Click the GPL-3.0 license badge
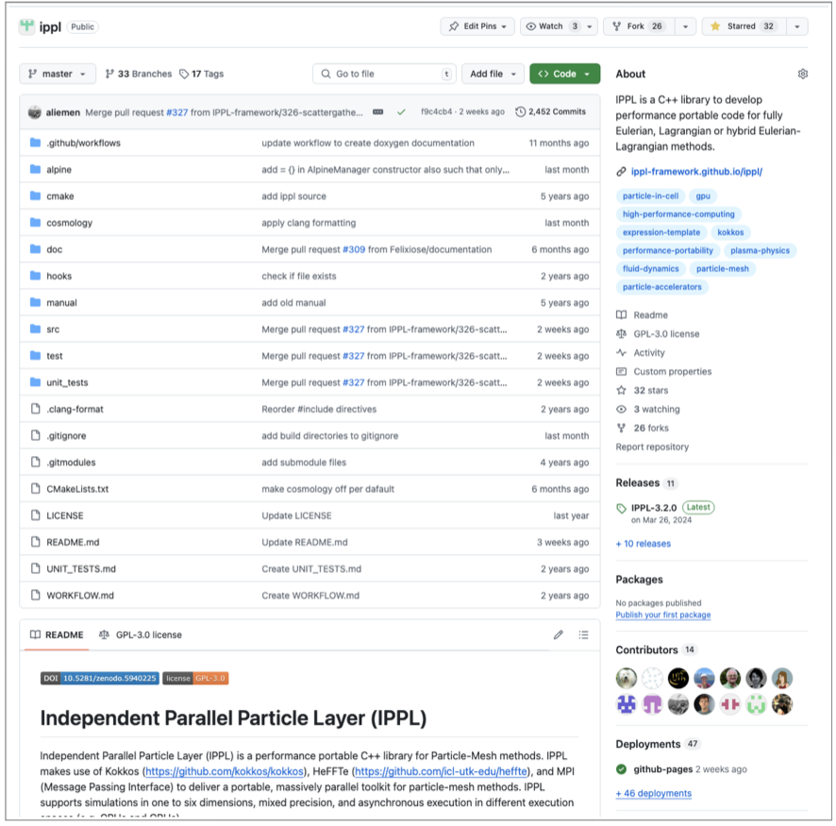Screen dimensions: 836x826 195,678
